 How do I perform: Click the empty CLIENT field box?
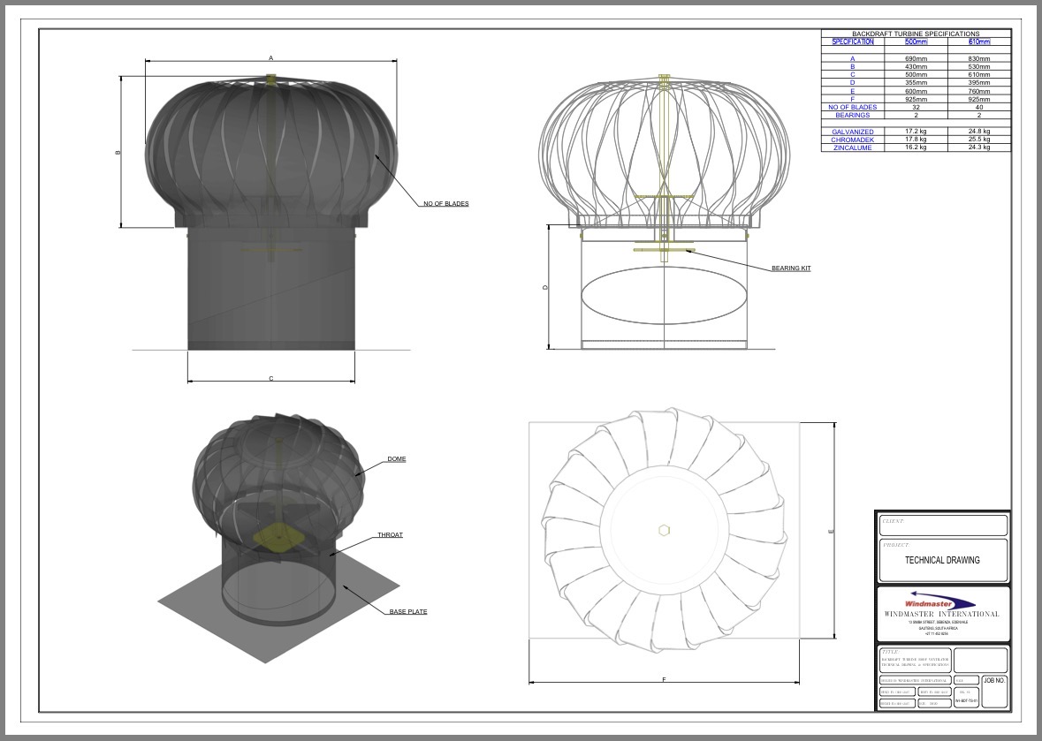(943, 526)
